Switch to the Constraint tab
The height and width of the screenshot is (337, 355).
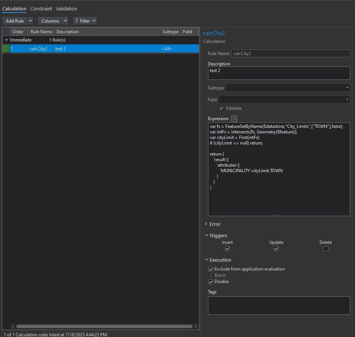41,8
